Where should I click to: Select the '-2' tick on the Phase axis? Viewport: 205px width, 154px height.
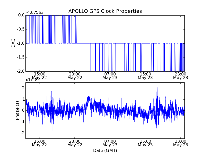[23, 133]
